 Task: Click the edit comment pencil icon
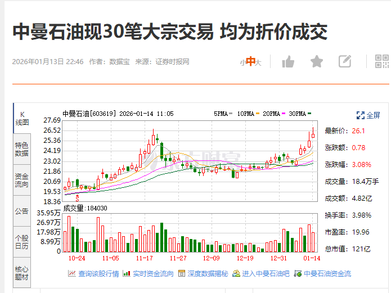(345, 61)
